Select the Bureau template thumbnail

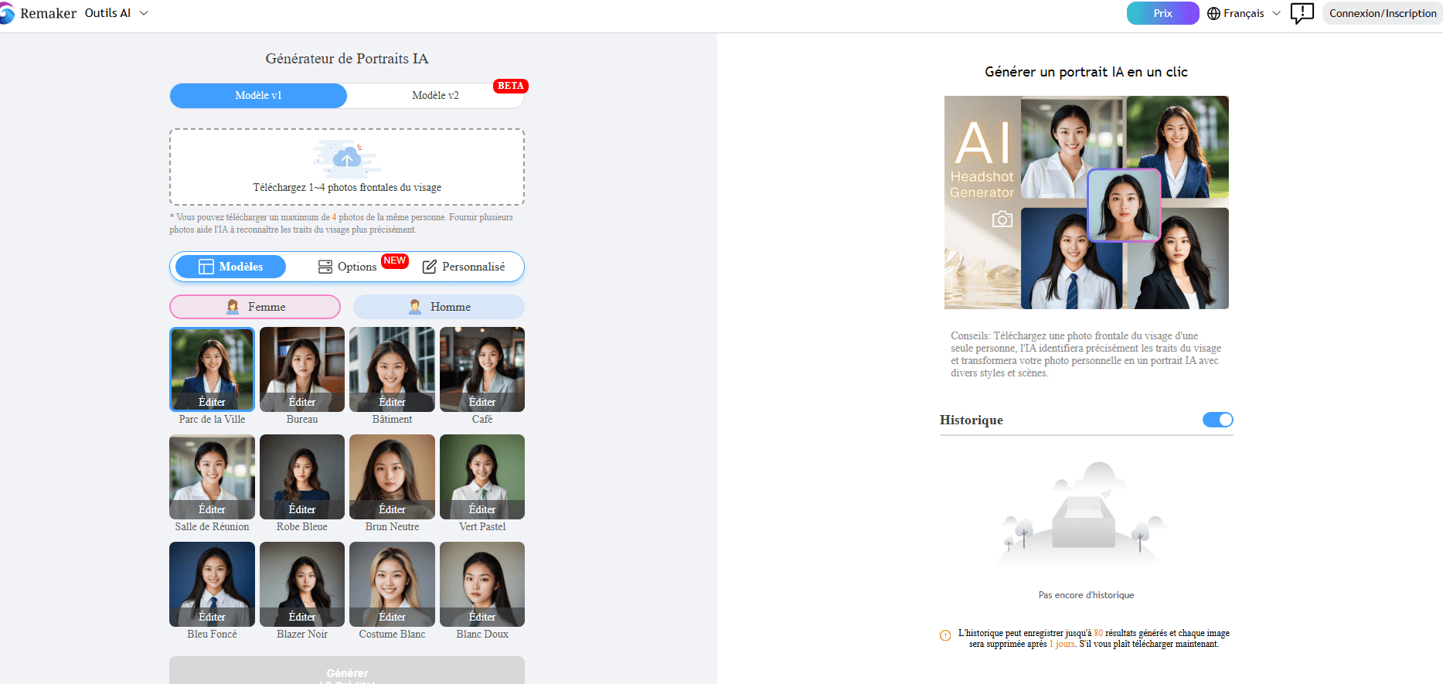[302, 369]
